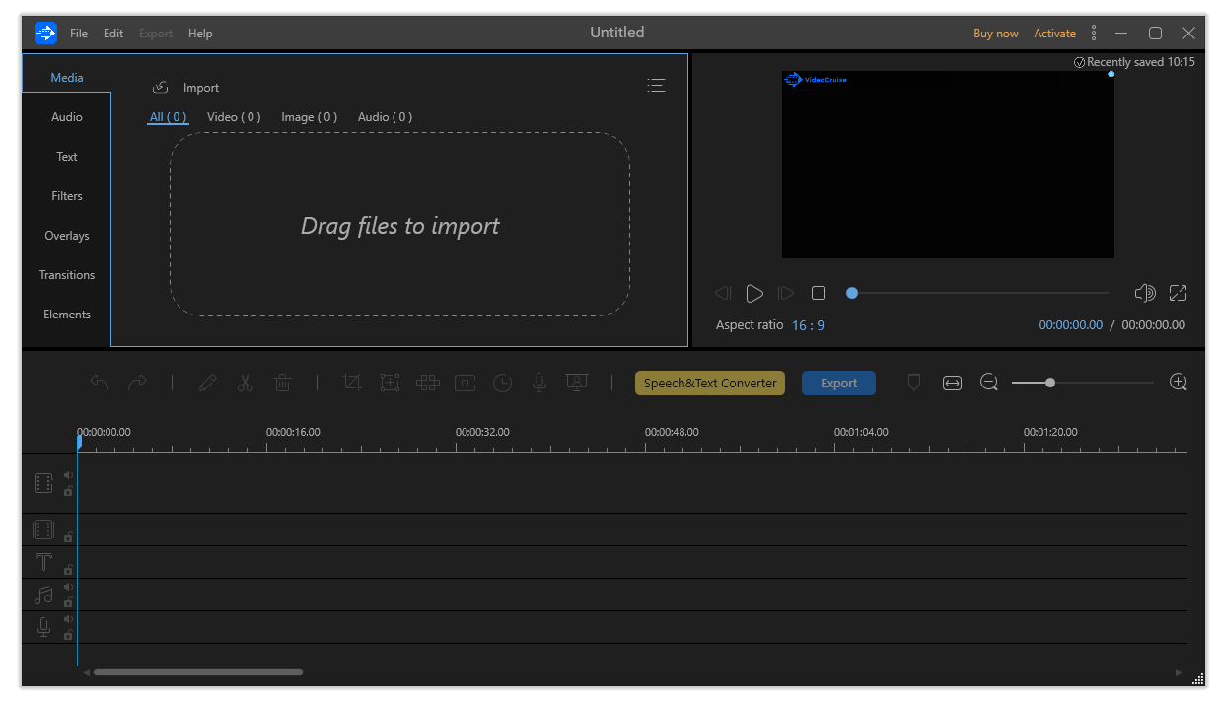Click the mosaic icon in the toolbar

click(427, 384)
